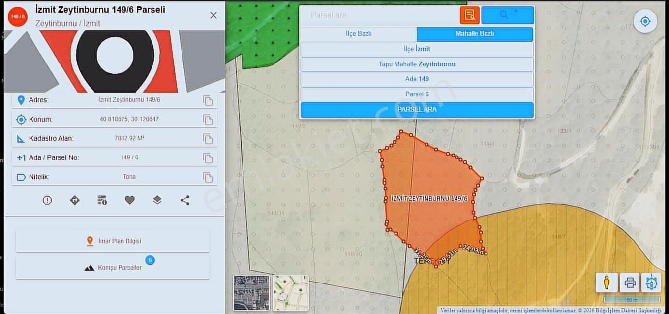Switch to İlçe Bazlı tab
This screenshot has height=314, width=669.
[x=359, y=34]
